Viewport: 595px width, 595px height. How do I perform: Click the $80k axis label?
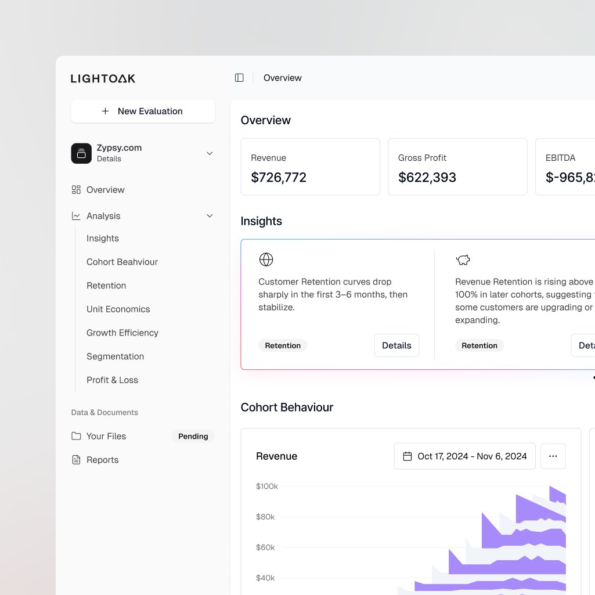[x=265, y=517]
